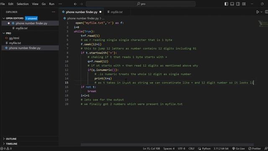Change CRLF end of line sequence
The height and width of the screenshot is (151, 268).
click(191, 148)
